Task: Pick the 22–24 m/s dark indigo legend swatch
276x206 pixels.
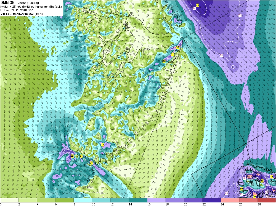Action: [212, 200]
